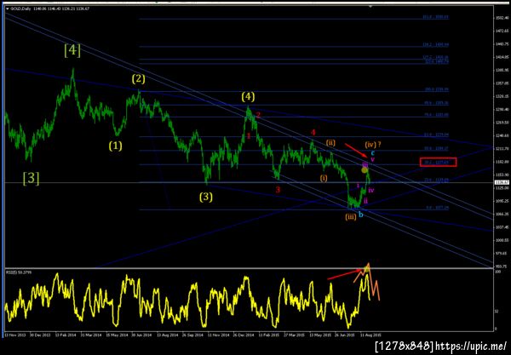Screen dimensions: 511x355
Task: Click the 13 Nov 2013 date label
Action: coord(14,335)
